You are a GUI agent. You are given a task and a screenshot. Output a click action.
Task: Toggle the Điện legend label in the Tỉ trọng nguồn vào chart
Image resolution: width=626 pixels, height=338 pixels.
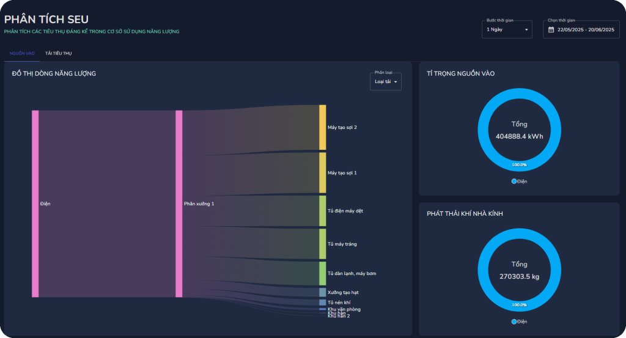coord(522,182)
